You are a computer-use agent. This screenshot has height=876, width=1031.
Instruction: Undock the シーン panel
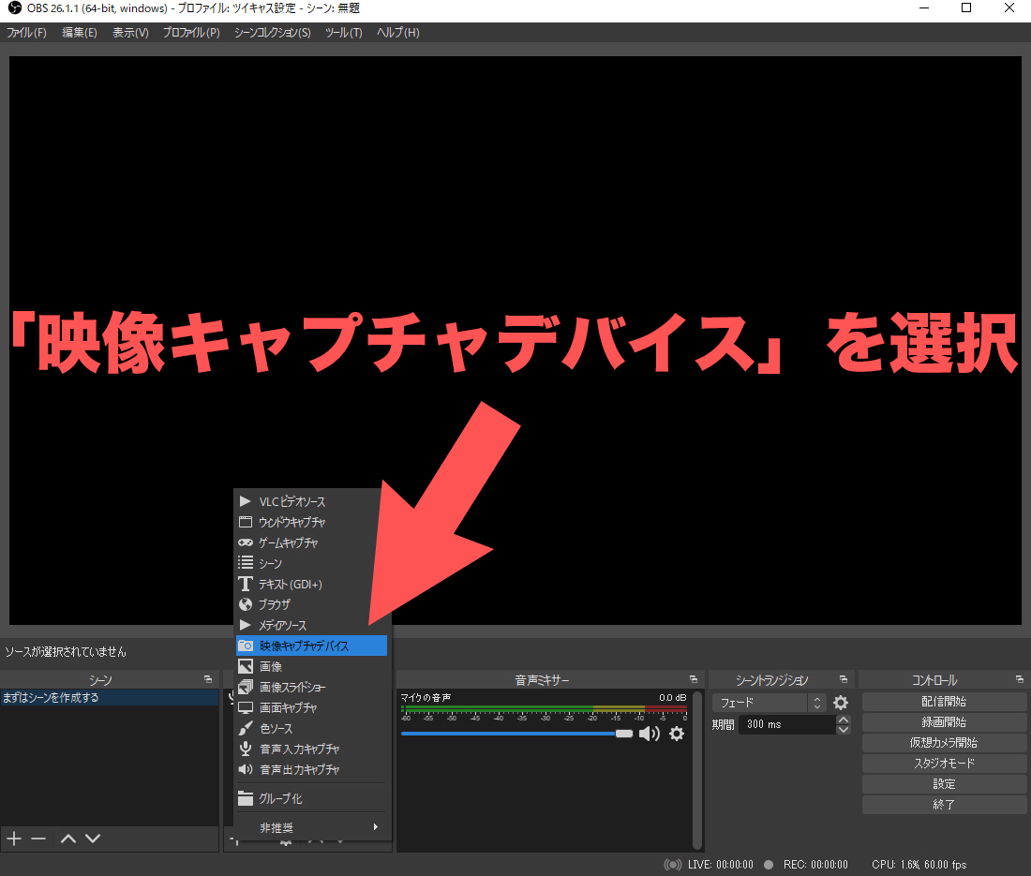(x=208, y=679)
